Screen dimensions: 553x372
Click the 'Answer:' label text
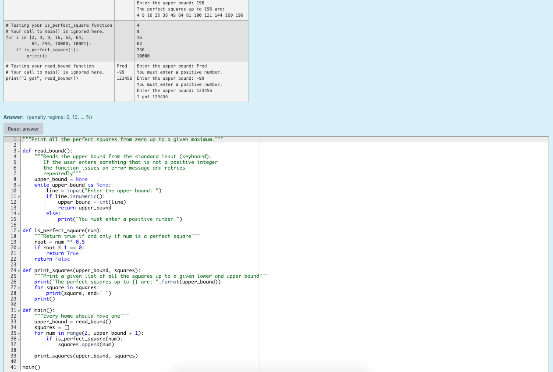click(x=14, y=117)
